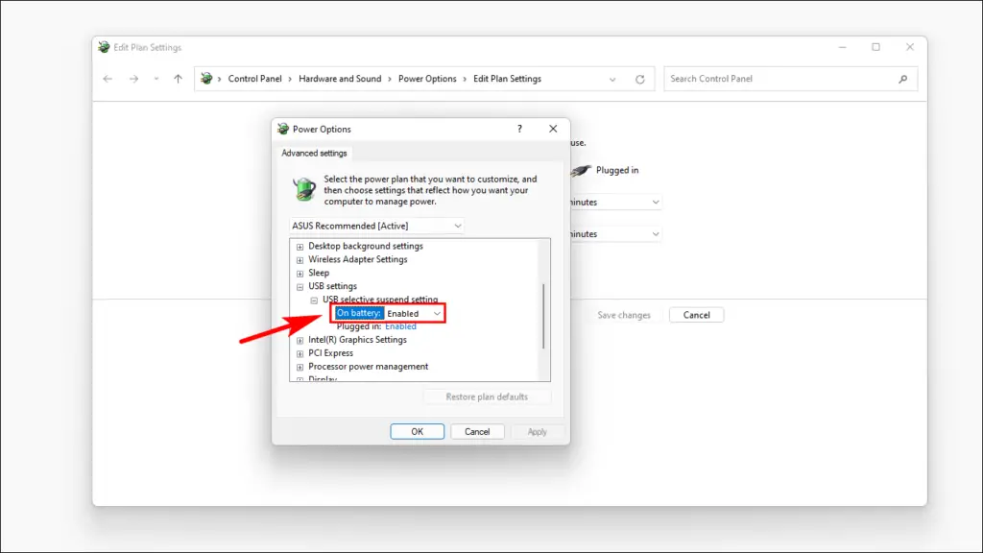Click the settings tree vertical scrollbar
The width and height of the screenshot is (983, 553).
pyautogui.click(x=543, y=316)
